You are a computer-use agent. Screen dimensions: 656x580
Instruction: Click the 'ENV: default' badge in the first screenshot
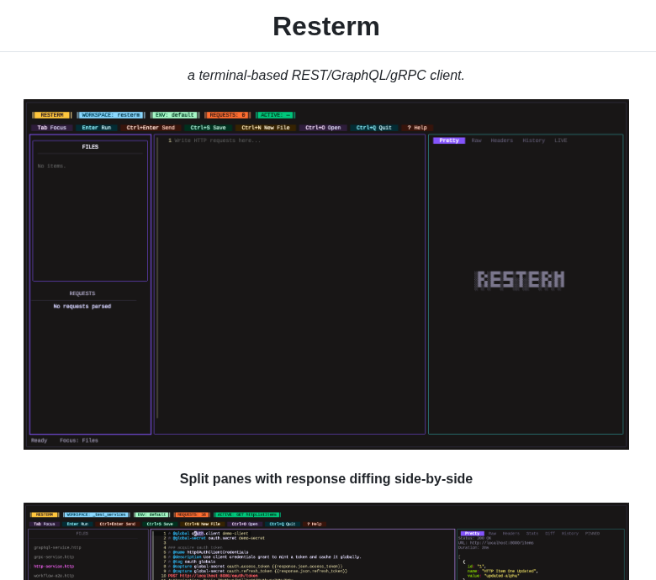174,115
